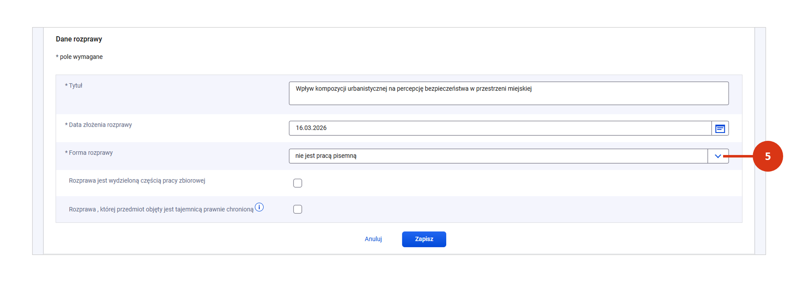Click the info icon beside tajemnicą prawnie chronioną

[x=259, y=207]
